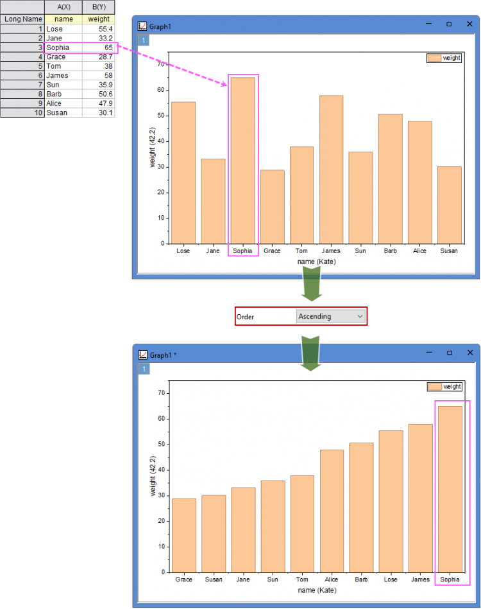The height and width of the screenshot is (609, 481).
Task: Click weight value 47.9 in worksheet
Action: click(x=99, y=103)
